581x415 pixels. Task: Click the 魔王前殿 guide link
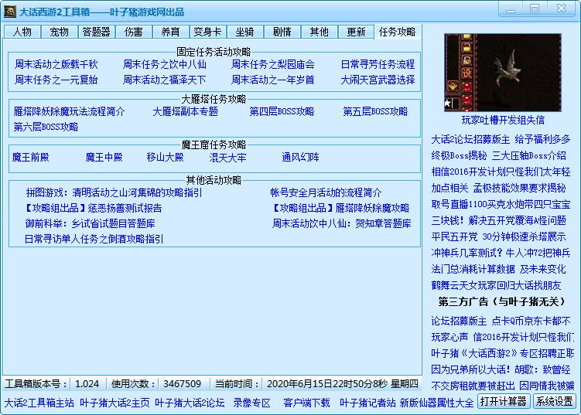coord(30,158)
